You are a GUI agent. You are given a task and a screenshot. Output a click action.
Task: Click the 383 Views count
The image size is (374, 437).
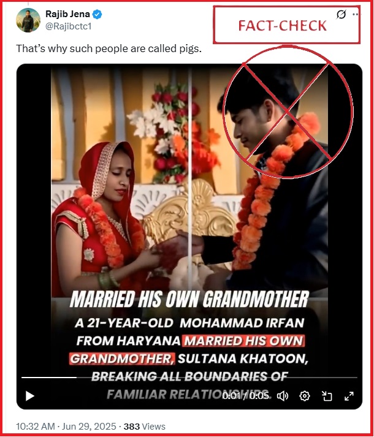pos(145,427)
